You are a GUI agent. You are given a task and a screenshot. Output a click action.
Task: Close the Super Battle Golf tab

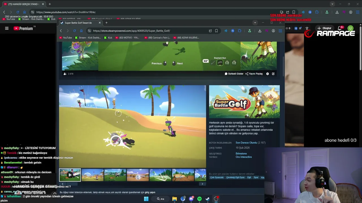tap(100, 23)
